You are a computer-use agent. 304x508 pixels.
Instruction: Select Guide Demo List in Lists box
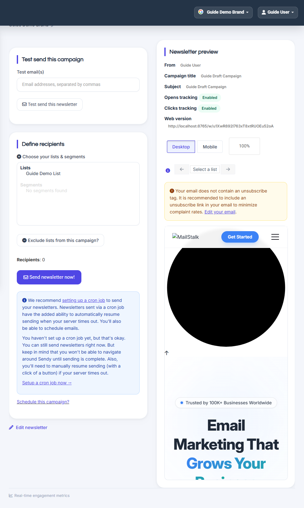[43, 173]
